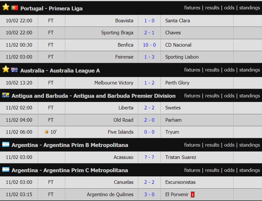Viewport: 262px width, 201px height.
Task: Click Argentina flag beside Prim C Metropolitana
Action: pyautogui.click(x=6, y=170)
